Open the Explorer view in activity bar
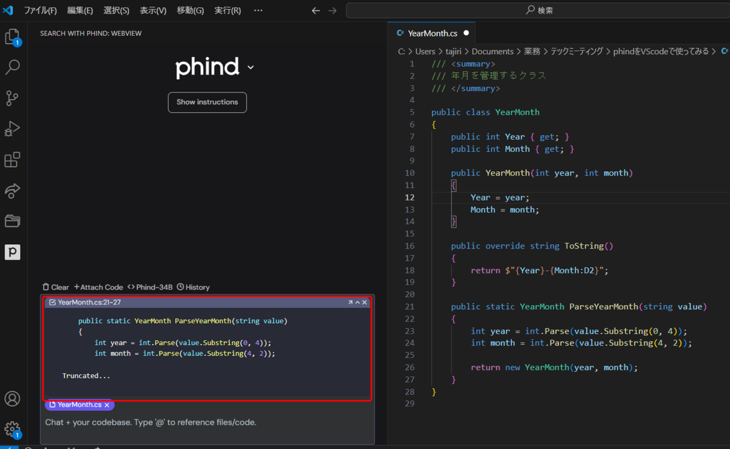Viewport: 730px width, 449px height. tap(13, 37)
